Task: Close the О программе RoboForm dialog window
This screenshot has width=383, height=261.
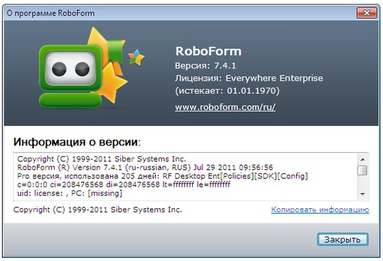Action: 367,13
